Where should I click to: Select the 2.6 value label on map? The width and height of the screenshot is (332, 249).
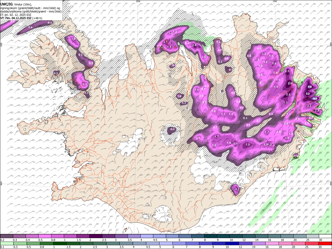[194, 45]
